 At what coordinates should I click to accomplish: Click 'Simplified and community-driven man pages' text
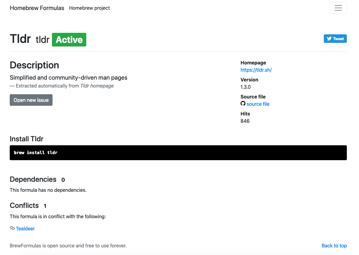tap(68, 78)
